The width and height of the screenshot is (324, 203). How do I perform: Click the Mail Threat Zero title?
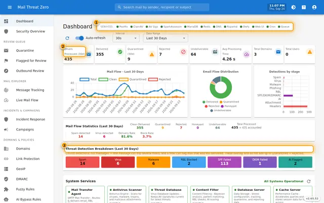(33, 7)
